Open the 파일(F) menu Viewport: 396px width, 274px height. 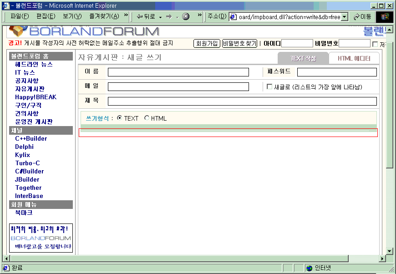tap(19, 16)
